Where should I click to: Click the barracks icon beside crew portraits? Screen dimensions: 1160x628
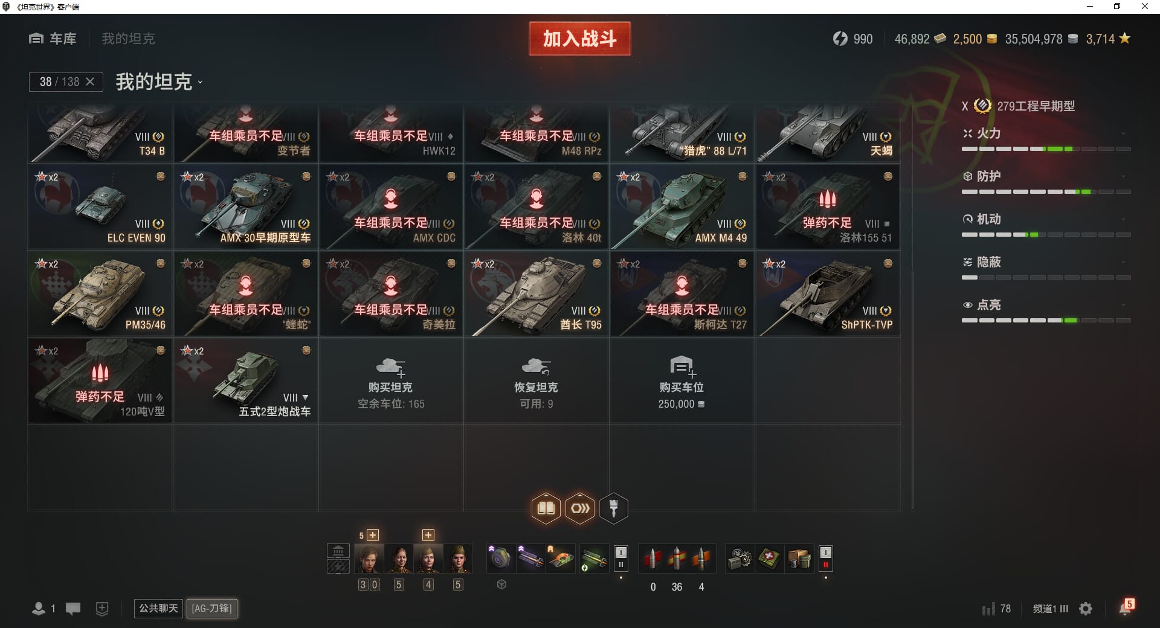coord(338,551)
